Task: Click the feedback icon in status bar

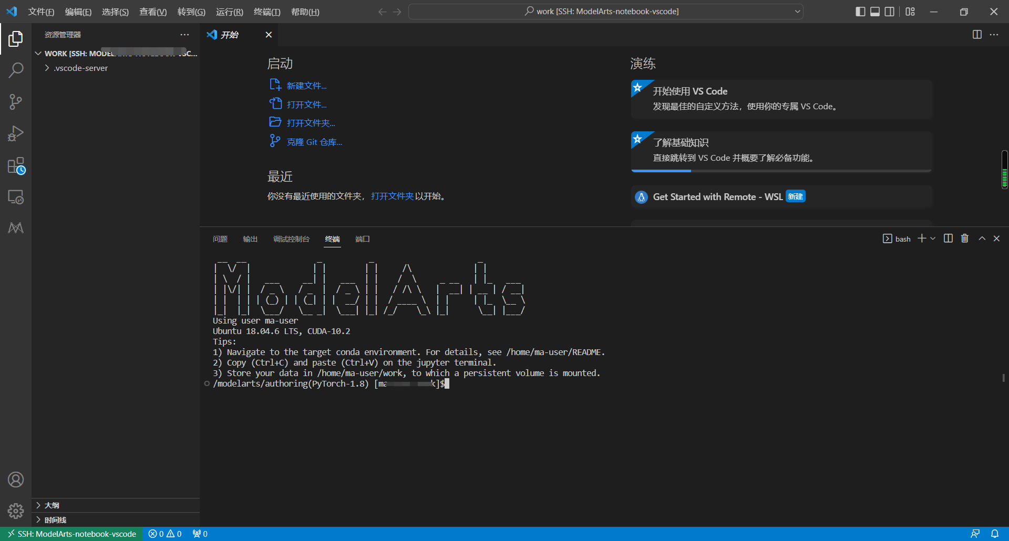Action: click(975, 534)
